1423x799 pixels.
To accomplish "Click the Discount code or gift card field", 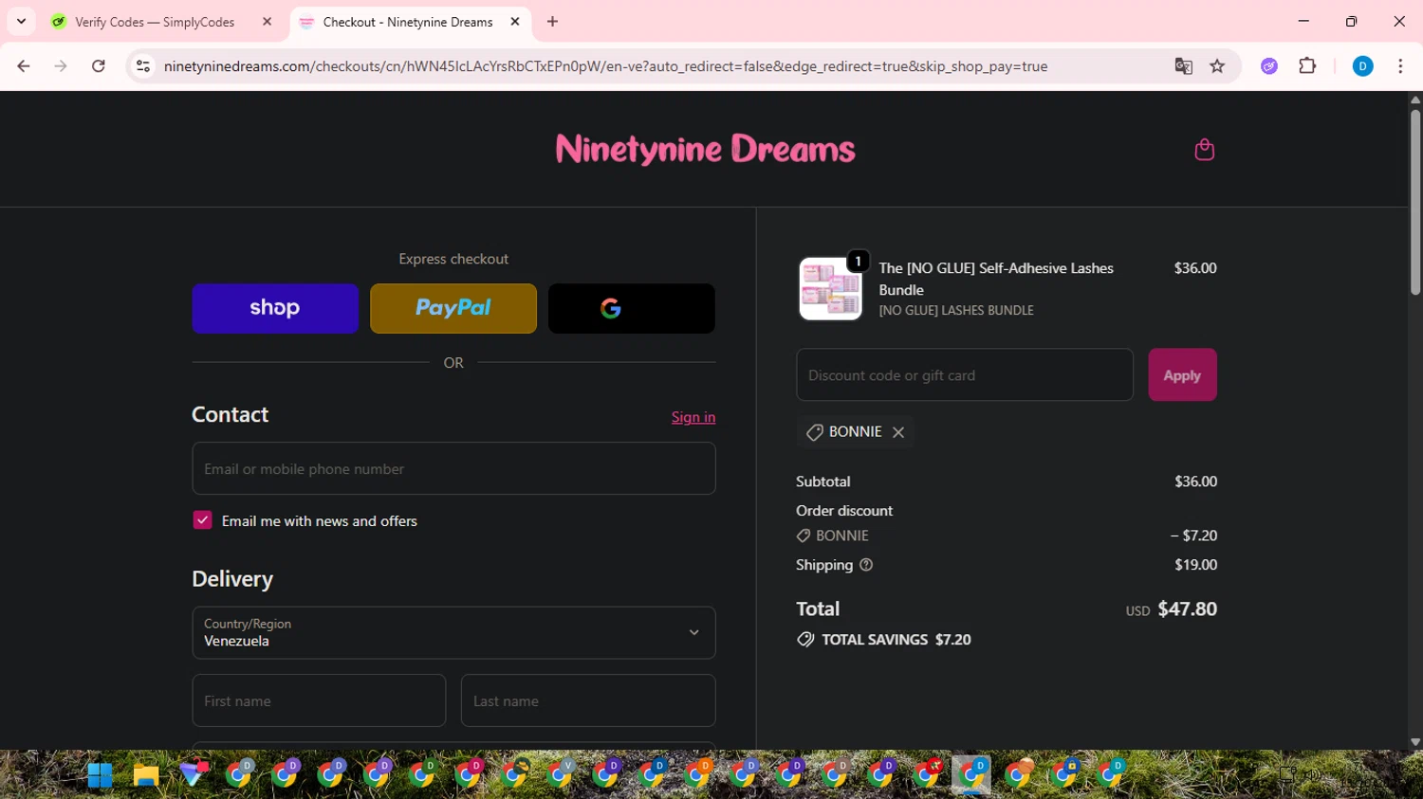I will click(x=965, y=375).
